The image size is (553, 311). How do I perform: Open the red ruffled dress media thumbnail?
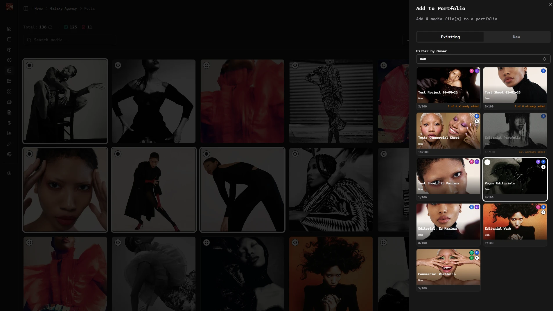65,274
